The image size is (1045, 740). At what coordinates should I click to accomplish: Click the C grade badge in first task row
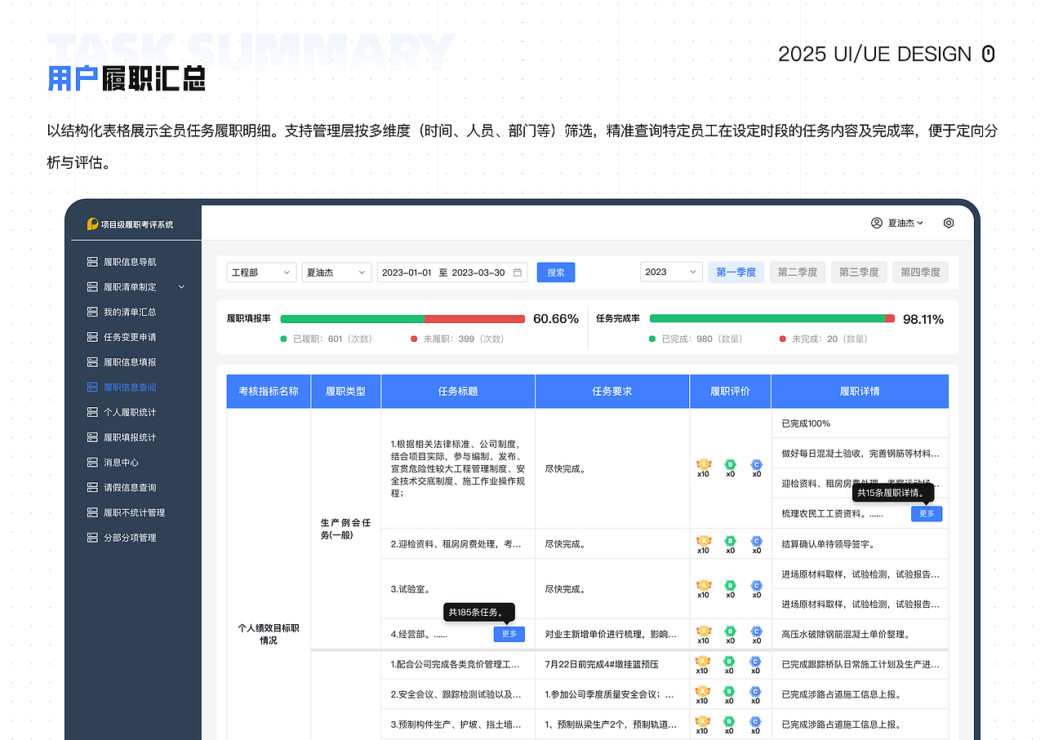click(x=757, y=464)
